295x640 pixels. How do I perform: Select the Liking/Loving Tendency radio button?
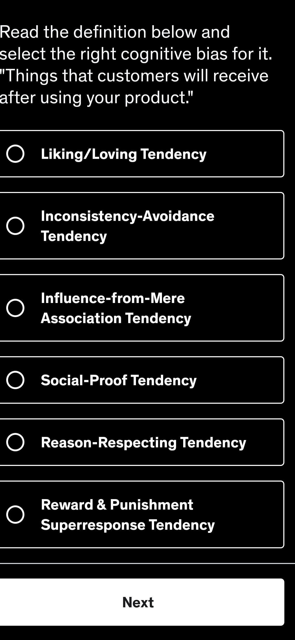pos(15,154)
